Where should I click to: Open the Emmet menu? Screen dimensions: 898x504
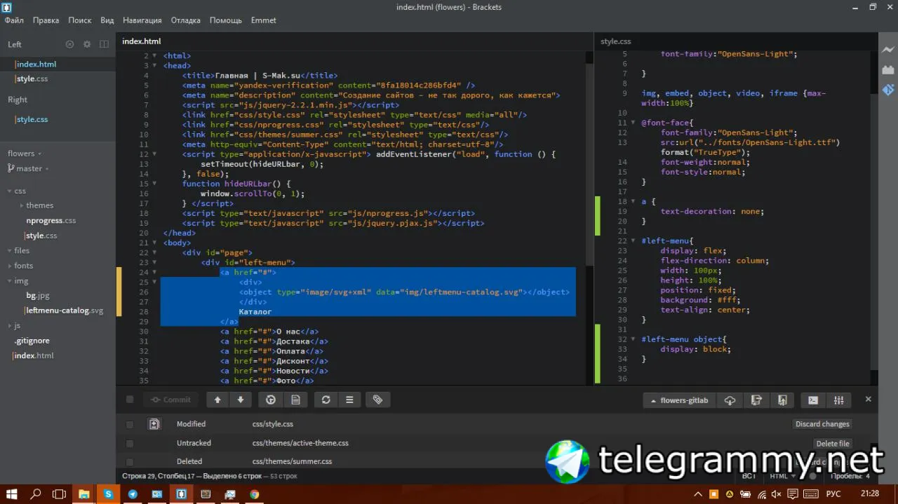[x=264, y=20]
